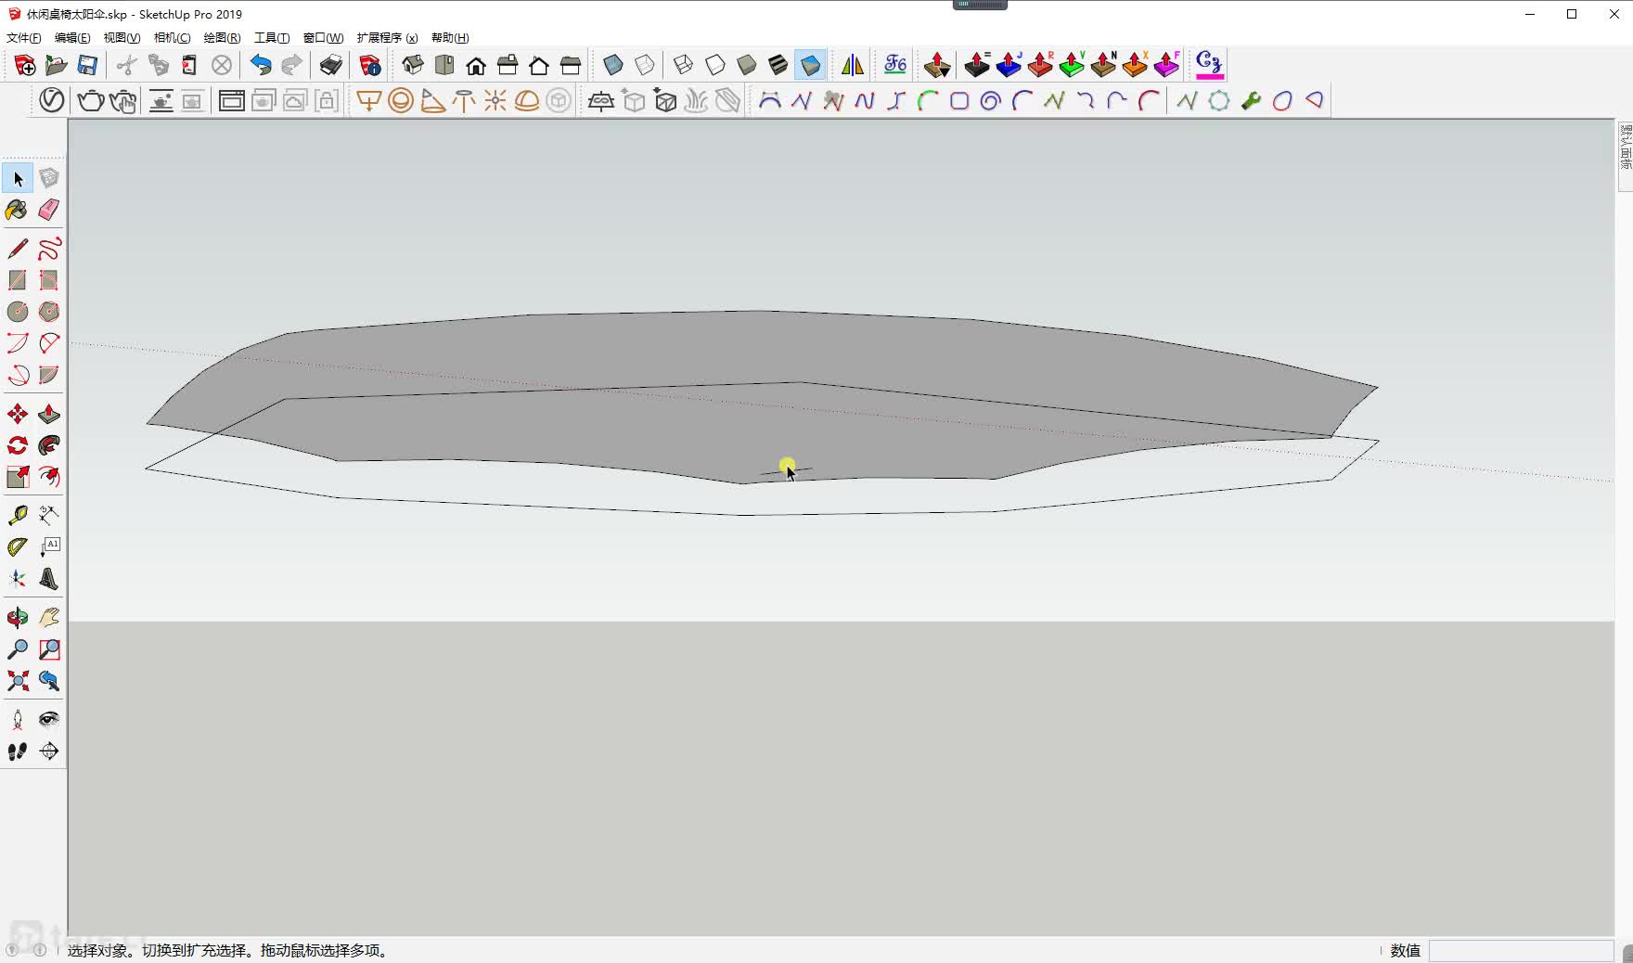Viewport: 1633px width, 963px height.
Task: Show the V-Ray Frame Buffer window
Action: 232,100
